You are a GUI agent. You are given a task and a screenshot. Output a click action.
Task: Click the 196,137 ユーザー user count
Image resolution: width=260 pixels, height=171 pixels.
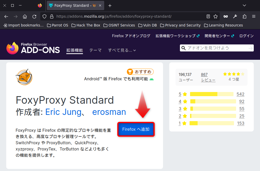(x=186, y=77)
